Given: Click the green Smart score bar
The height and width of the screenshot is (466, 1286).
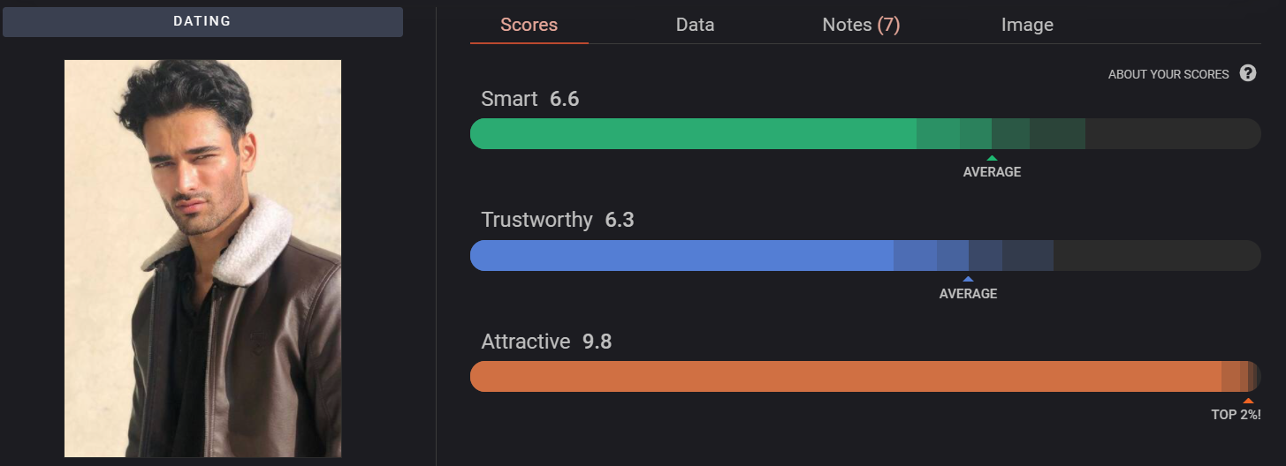Looking at the screenshot, I should pos(865,133).
